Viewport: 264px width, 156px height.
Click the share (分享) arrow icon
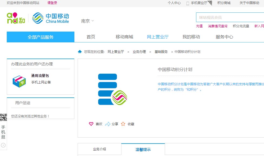pos(108,124)
